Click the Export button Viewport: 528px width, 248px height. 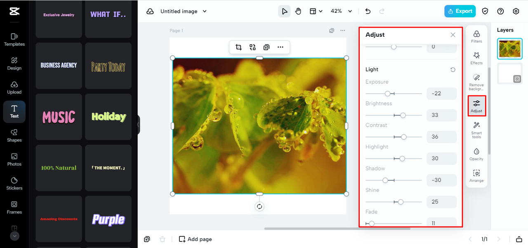click(x=460, y=12)
